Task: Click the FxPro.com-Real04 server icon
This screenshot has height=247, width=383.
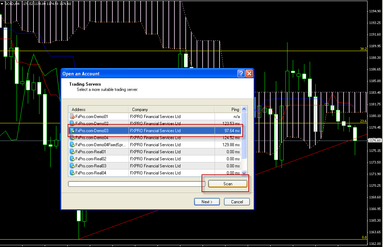Action: [x=72, y=173]
